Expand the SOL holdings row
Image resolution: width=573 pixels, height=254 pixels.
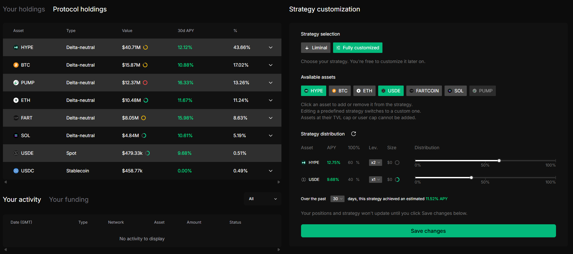pyautogui.click(x=271, y=135)
